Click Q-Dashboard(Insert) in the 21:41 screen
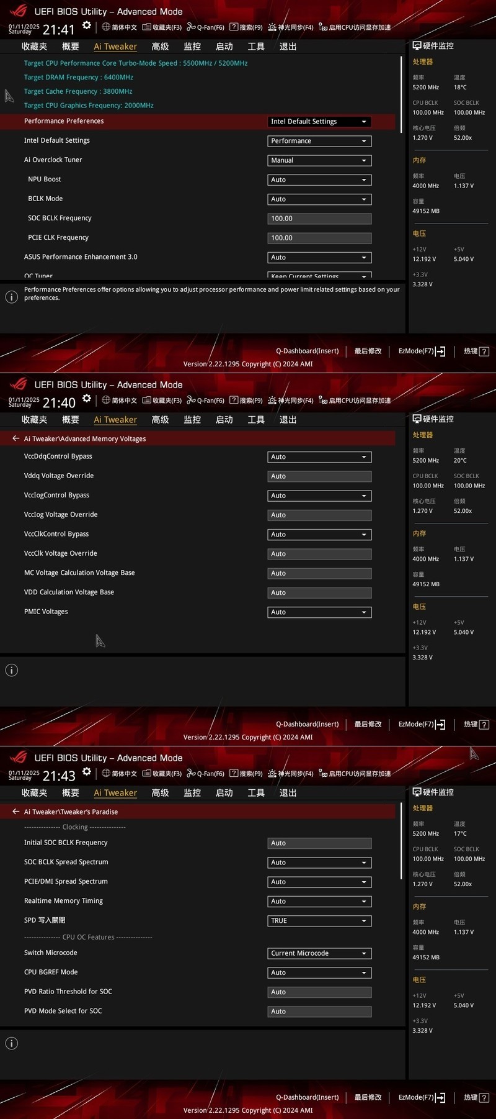496x1119 pixels. click(308, 351)
